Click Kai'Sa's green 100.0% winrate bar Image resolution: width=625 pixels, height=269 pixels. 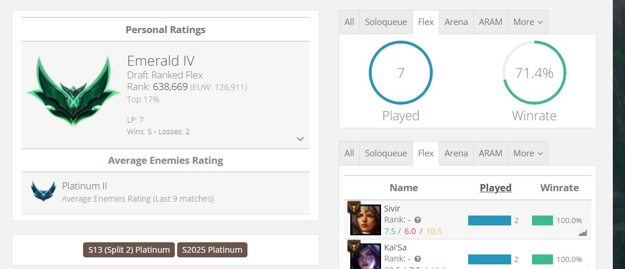543,260
